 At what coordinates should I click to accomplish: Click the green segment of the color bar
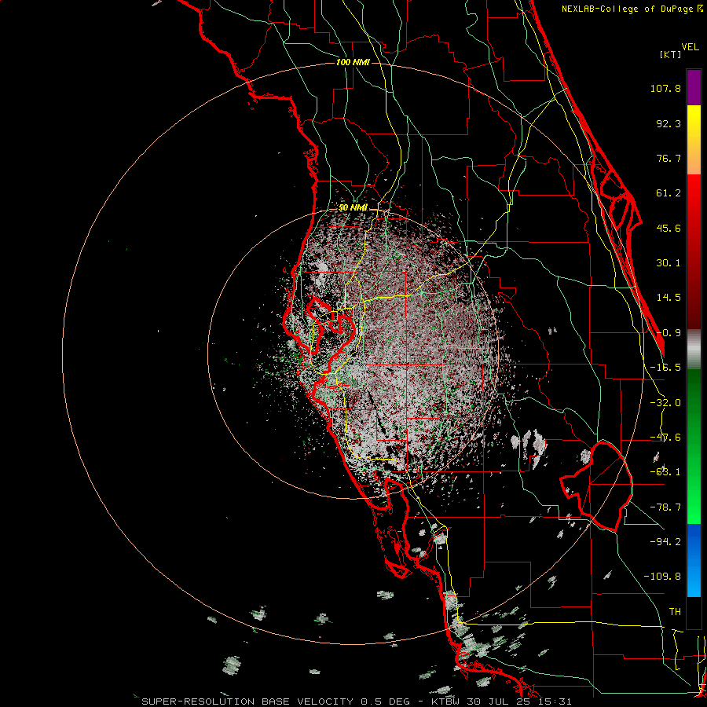point(694,446)
